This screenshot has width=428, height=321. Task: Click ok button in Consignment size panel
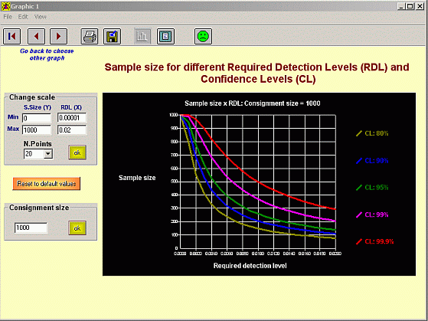pos(77,228)
